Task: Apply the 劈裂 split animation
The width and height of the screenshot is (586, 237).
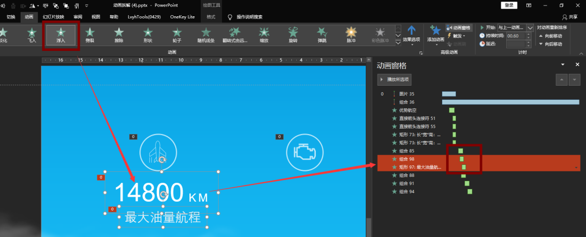Action: (x=90, y=35)
